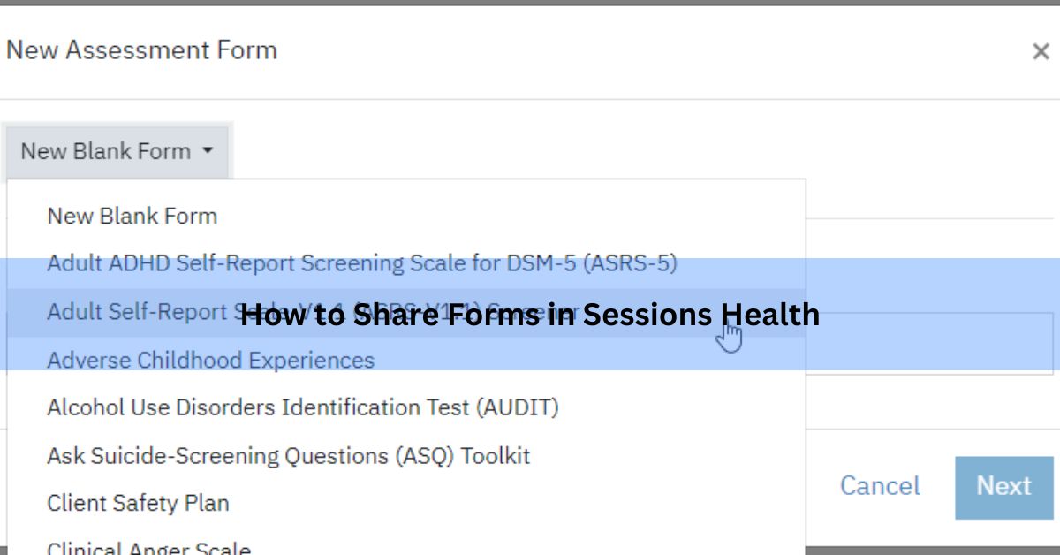
Task: Click the Next button
Action: point(1004,487)
